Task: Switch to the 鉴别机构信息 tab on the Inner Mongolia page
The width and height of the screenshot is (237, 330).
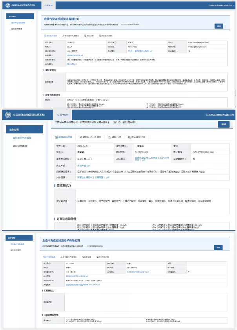Action: point(51,36)
